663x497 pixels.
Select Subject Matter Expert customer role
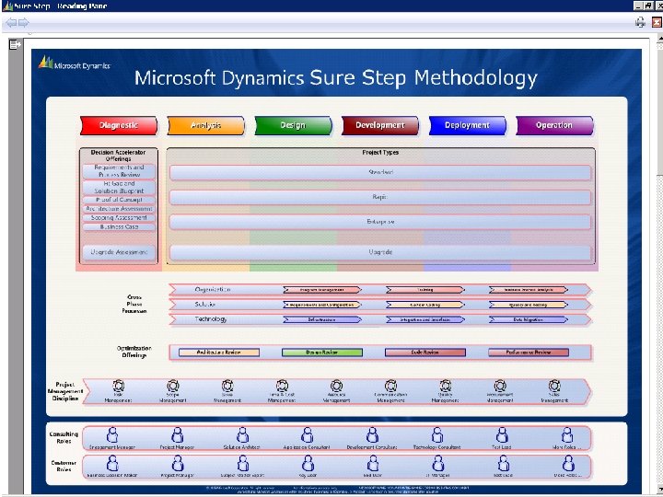(243, 464)
